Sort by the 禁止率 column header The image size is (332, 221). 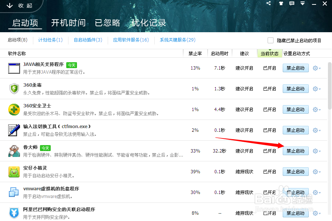pos(195,54)
